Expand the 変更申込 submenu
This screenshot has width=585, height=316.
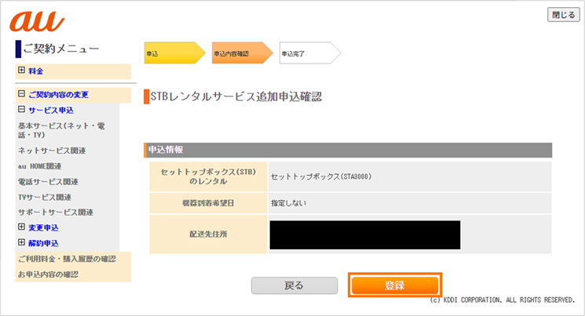(21, 227)
